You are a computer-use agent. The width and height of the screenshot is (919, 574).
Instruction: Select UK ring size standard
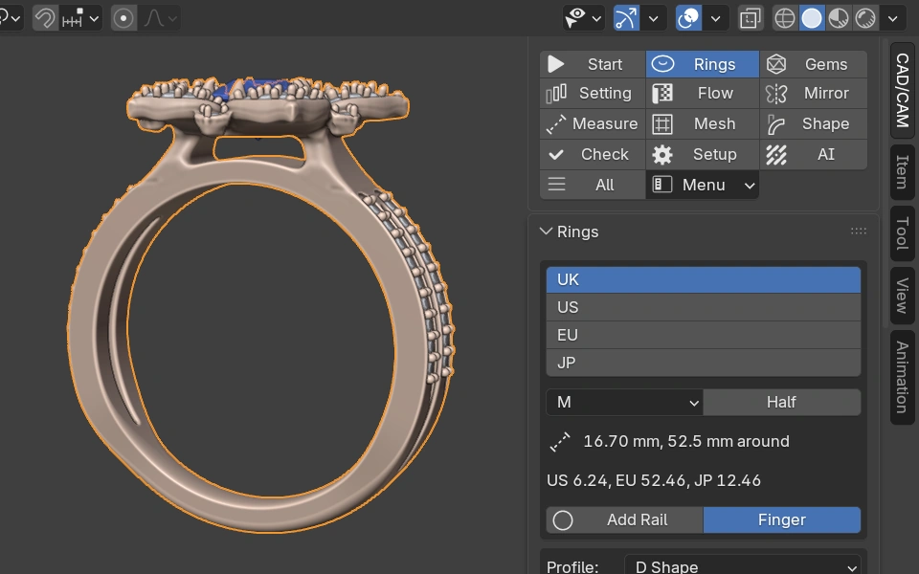[704, 280]
